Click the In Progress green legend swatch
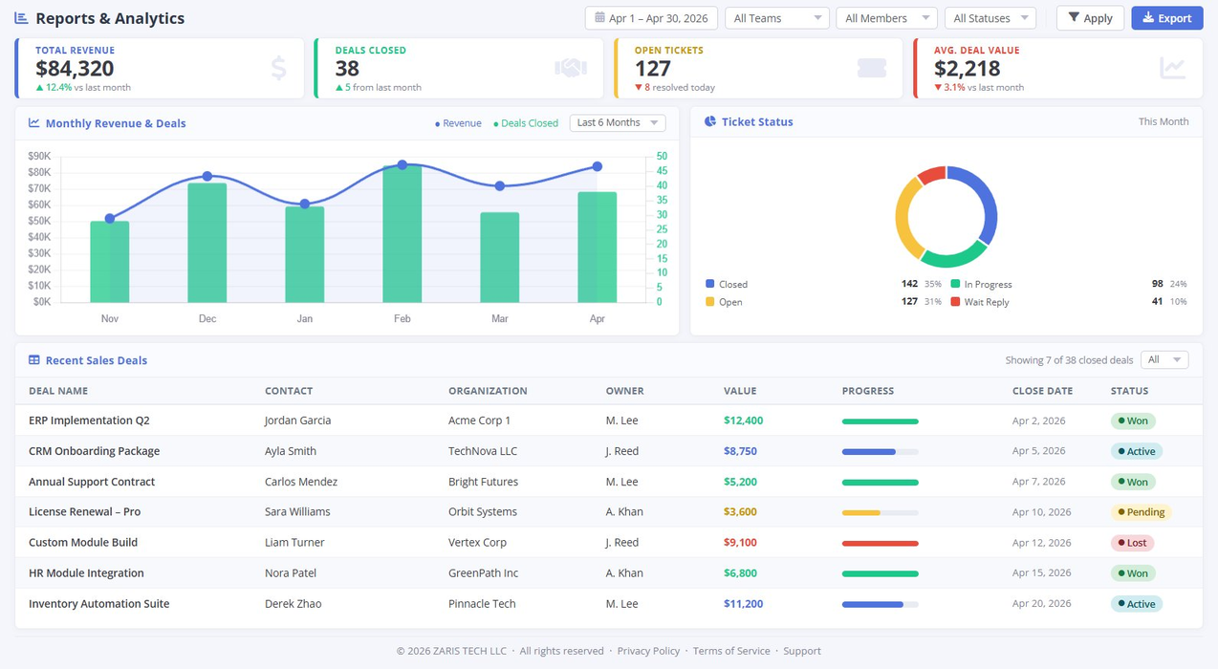 [x=955, y=284]
